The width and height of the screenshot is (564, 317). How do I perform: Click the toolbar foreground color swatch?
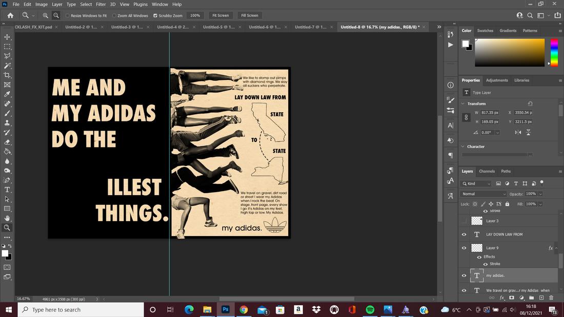point(5,253)
